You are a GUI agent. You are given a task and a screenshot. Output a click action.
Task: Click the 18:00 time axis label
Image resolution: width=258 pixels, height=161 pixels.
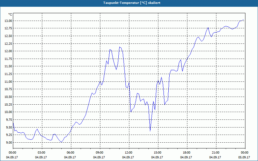coord(187,153)
